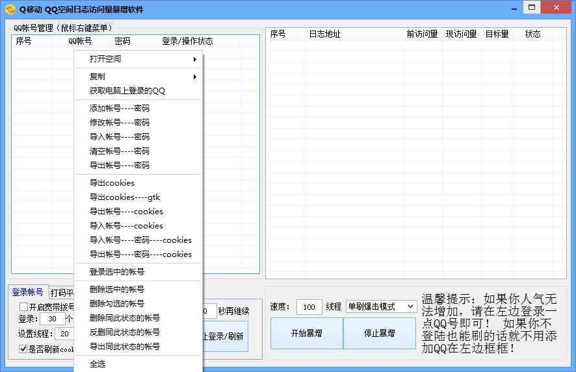
Task: Click the app logo icon in title bar
Action: (10, 9)
